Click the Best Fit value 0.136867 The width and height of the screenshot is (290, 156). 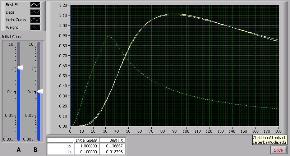[112, 146]
